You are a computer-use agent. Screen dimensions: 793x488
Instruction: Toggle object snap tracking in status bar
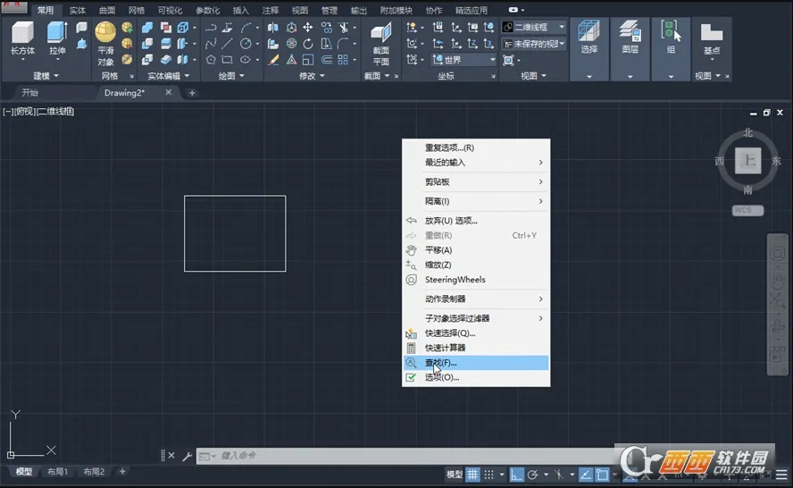tap(585, 475)
